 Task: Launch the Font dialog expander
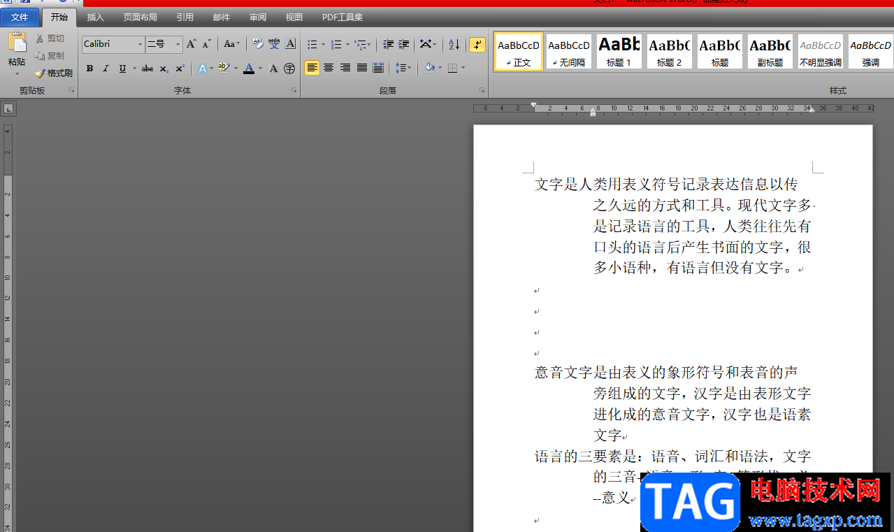(x=294, y=91)
